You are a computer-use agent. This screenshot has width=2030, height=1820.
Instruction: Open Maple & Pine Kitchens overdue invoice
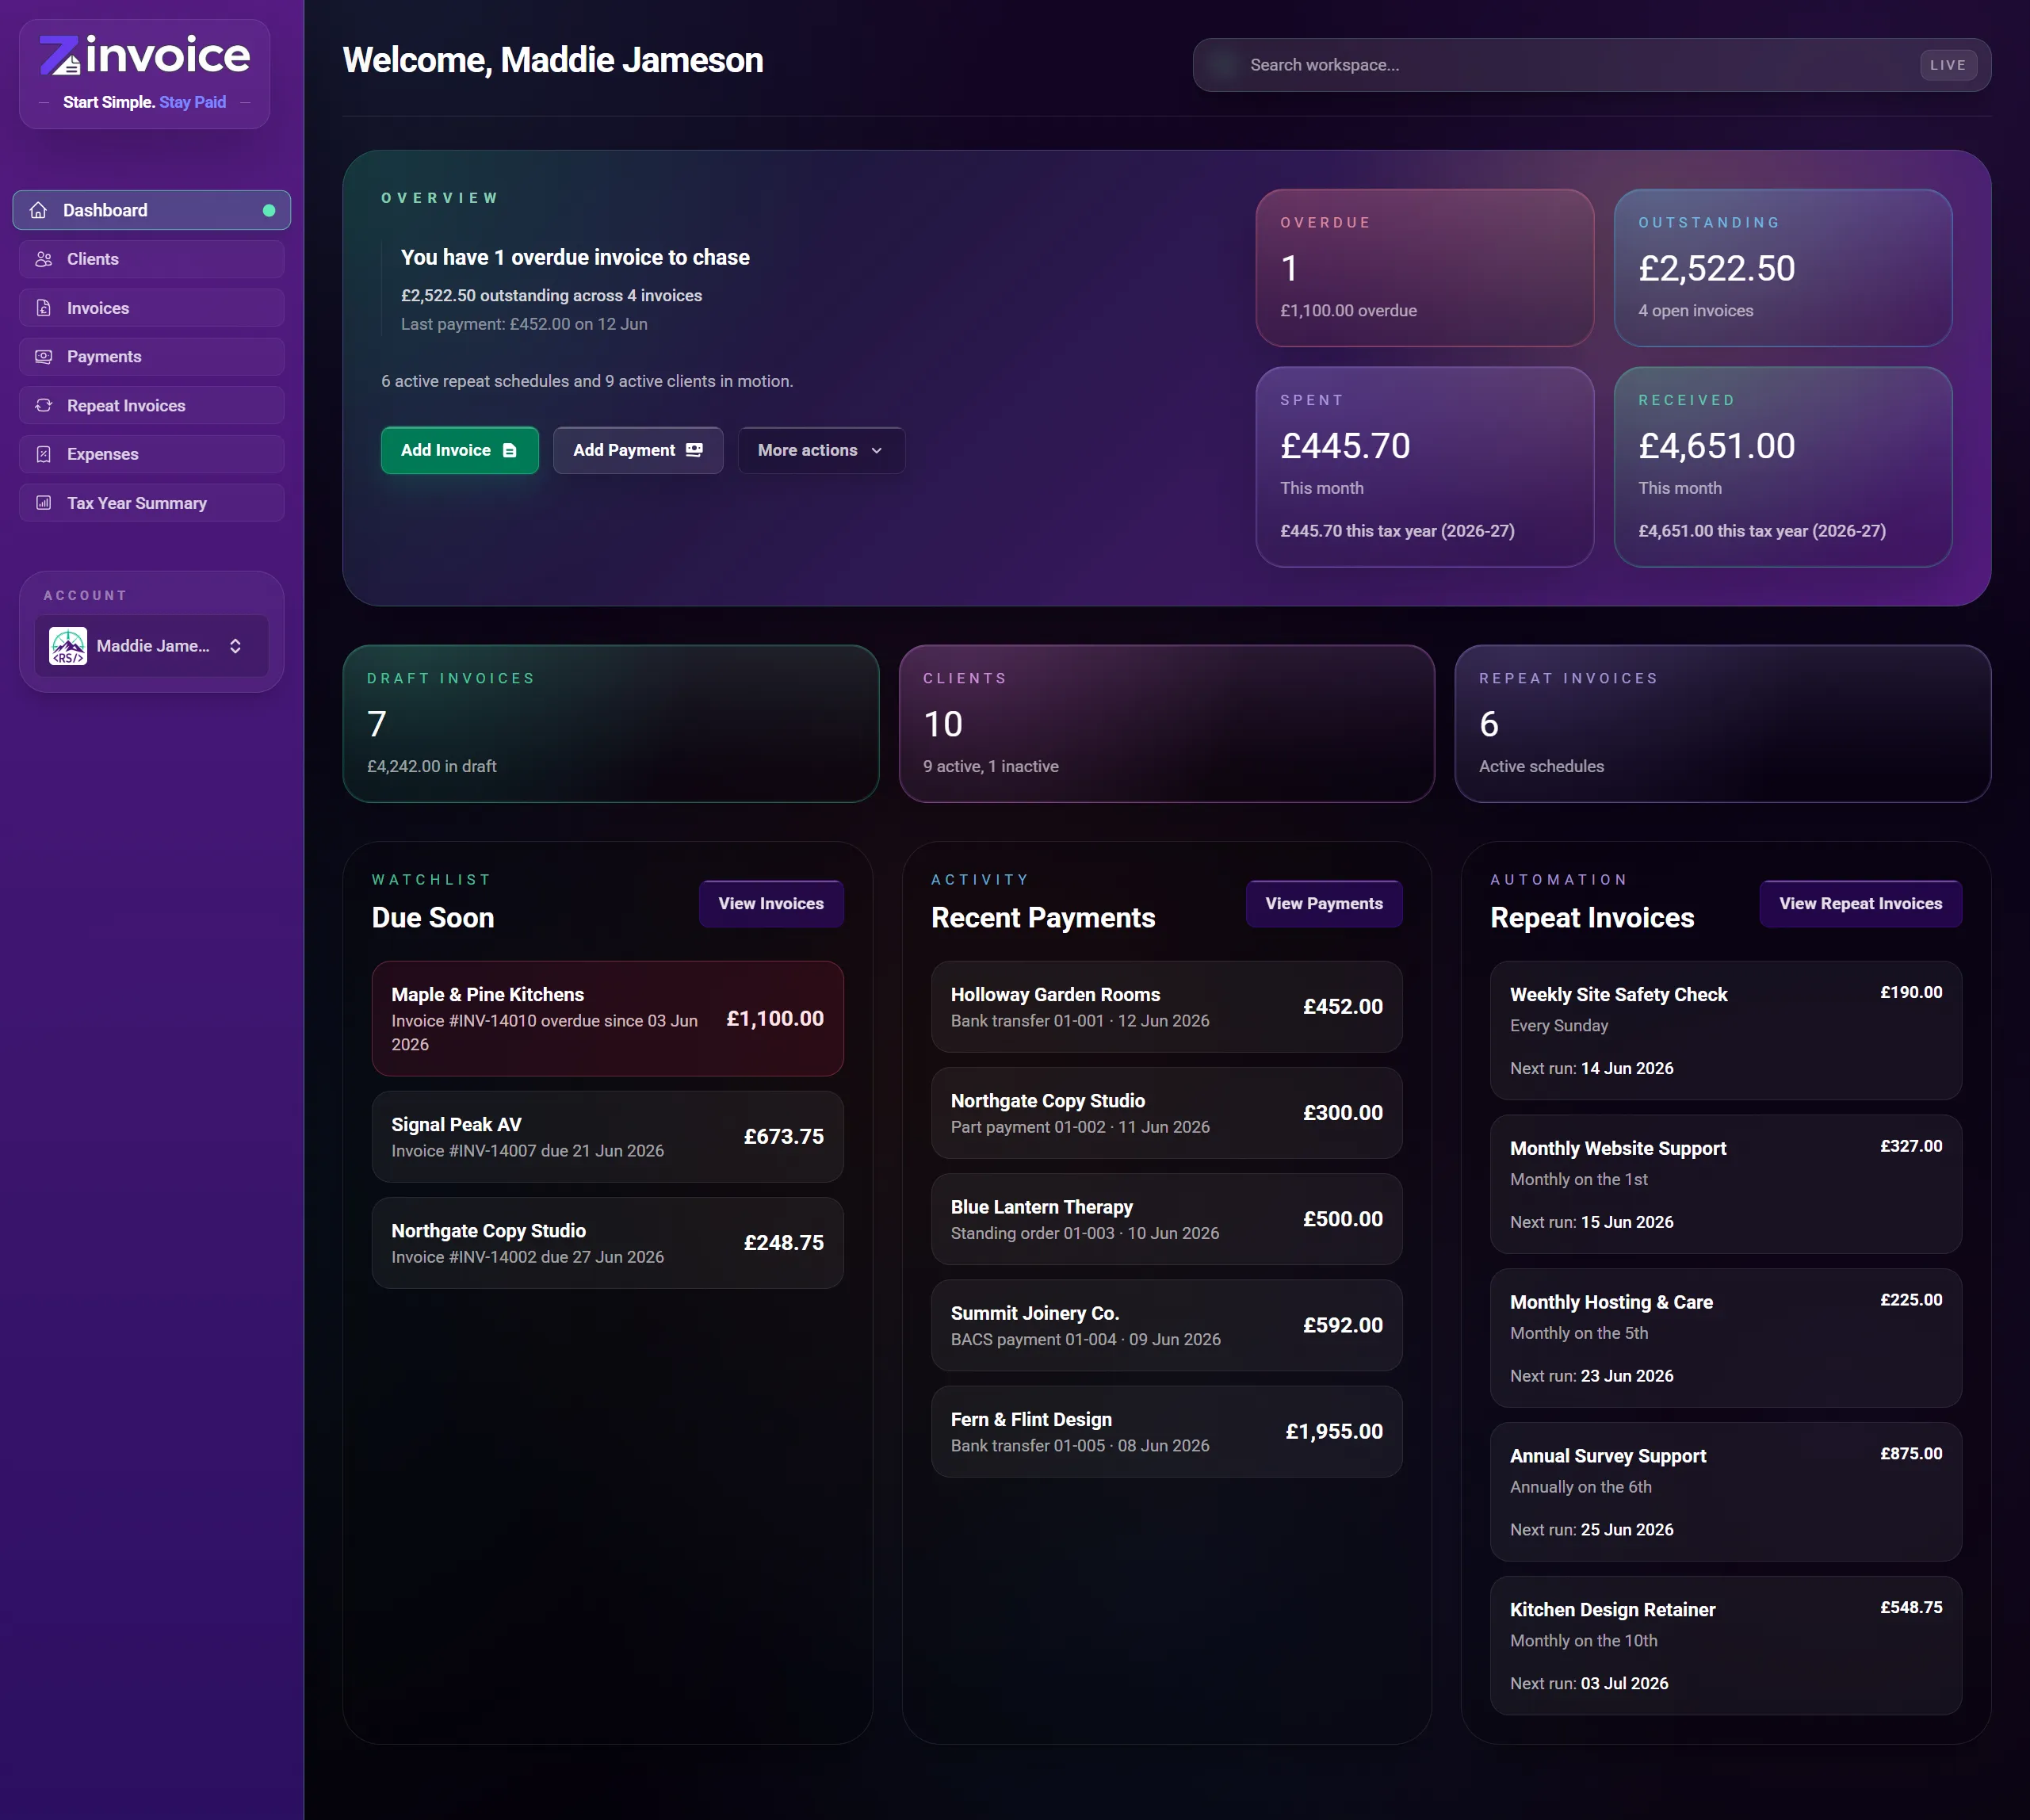608,1019
